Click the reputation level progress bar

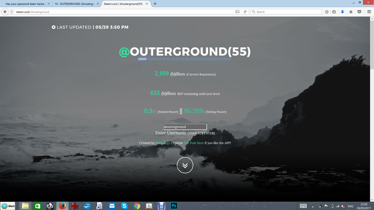pyautogui.click(x=185, y=59)
